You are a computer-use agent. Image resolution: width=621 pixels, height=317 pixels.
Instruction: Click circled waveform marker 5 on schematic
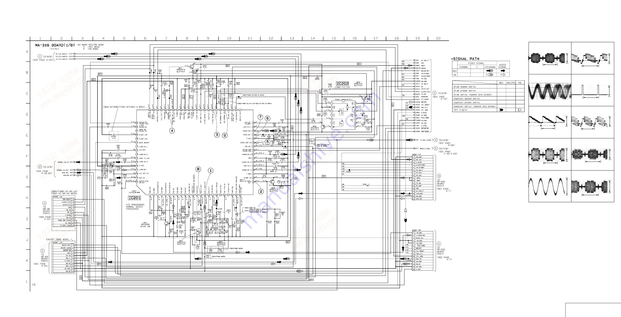[267, 142]
